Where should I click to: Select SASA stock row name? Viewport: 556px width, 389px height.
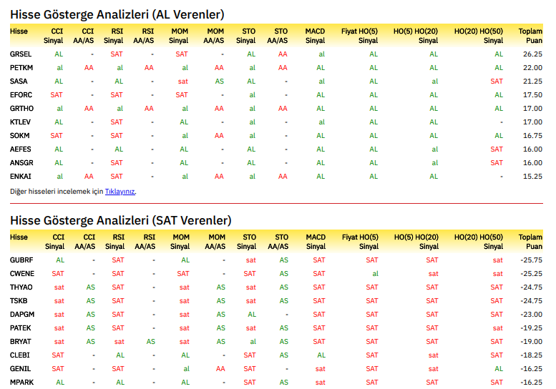(x=19, y=82)
